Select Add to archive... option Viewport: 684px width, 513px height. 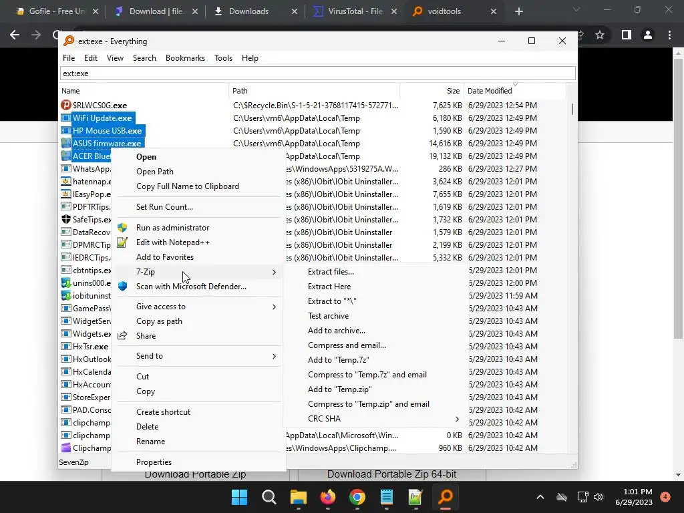coord(337,331)
